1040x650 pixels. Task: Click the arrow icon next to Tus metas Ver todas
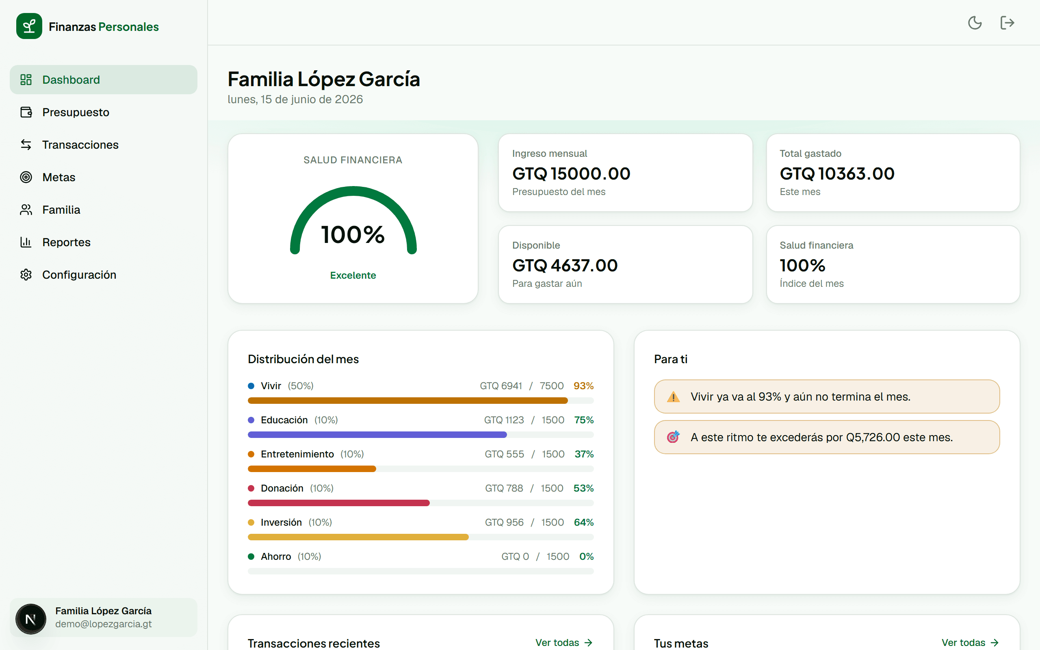(x=994, y=643)
